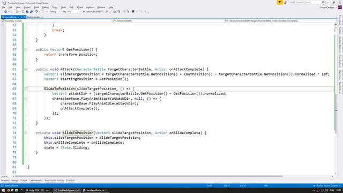Open the TurnBasedBattle.txt taskbar window
The image size is (343, 193).
point(95,190)
